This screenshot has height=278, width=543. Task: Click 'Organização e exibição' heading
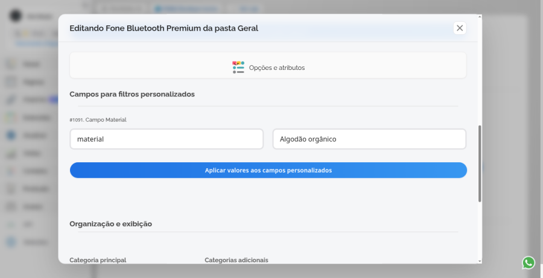click(x=111, y=224)
